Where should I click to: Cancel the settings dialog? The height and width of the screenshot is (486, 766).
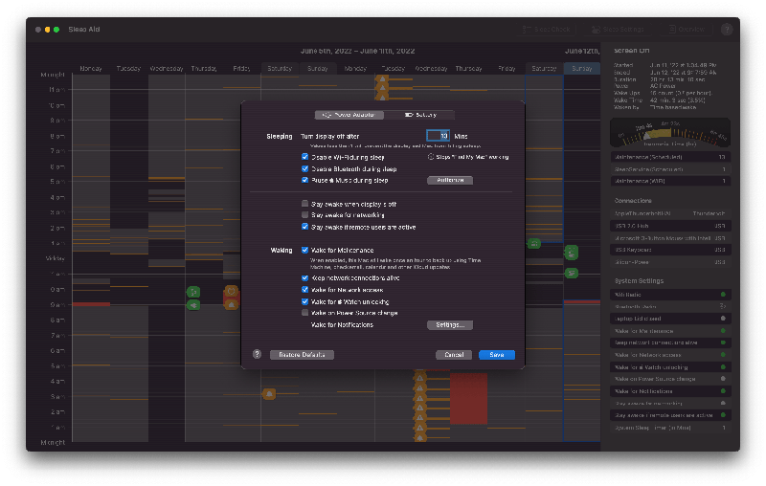tap(454, 355)
